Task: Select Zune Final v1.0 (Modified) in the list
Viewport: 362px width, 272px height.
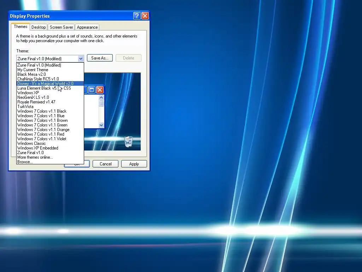Action: (50, 65)
